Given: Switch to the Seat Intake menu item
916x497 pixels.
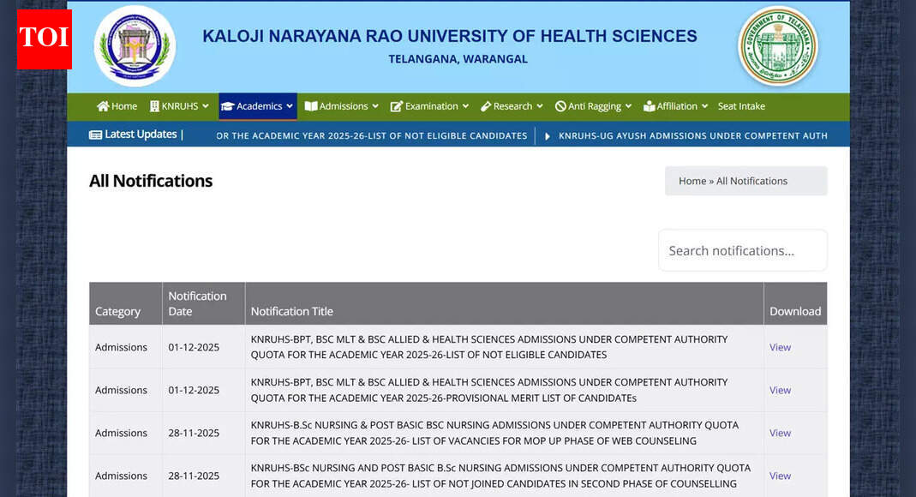Looking at the screenshot, I should pos(740,105).
